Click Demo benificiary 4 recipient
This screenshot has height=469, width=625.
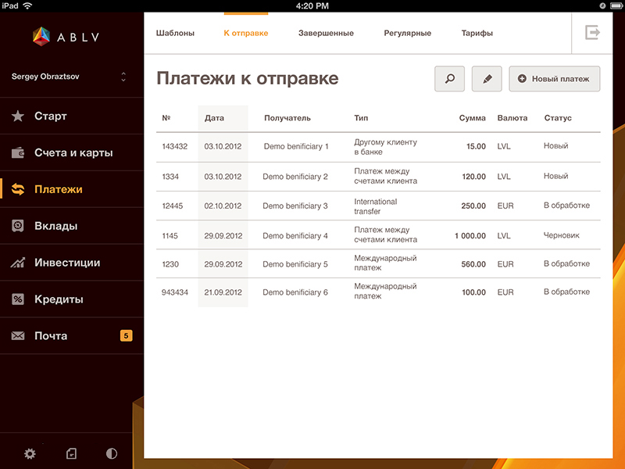pos(295,236)
